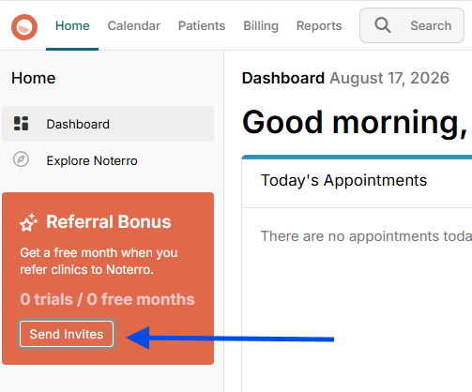Image resolution: width=472 pixels, height=392 pixels.
Task: Click the Noterro logo icon
Action: coord(24,27)
